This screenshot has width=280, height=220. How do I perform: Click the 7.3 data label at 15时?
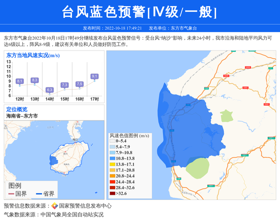[x=64, y=85]
